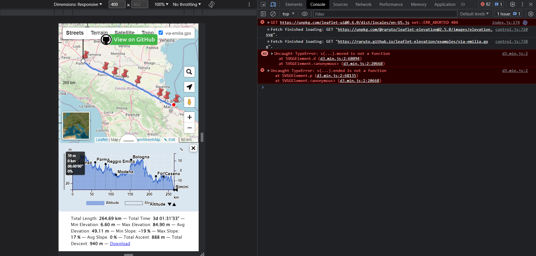Toggle Default levels filter
This screenshot has height=256, width=536.
coord(474,14)
